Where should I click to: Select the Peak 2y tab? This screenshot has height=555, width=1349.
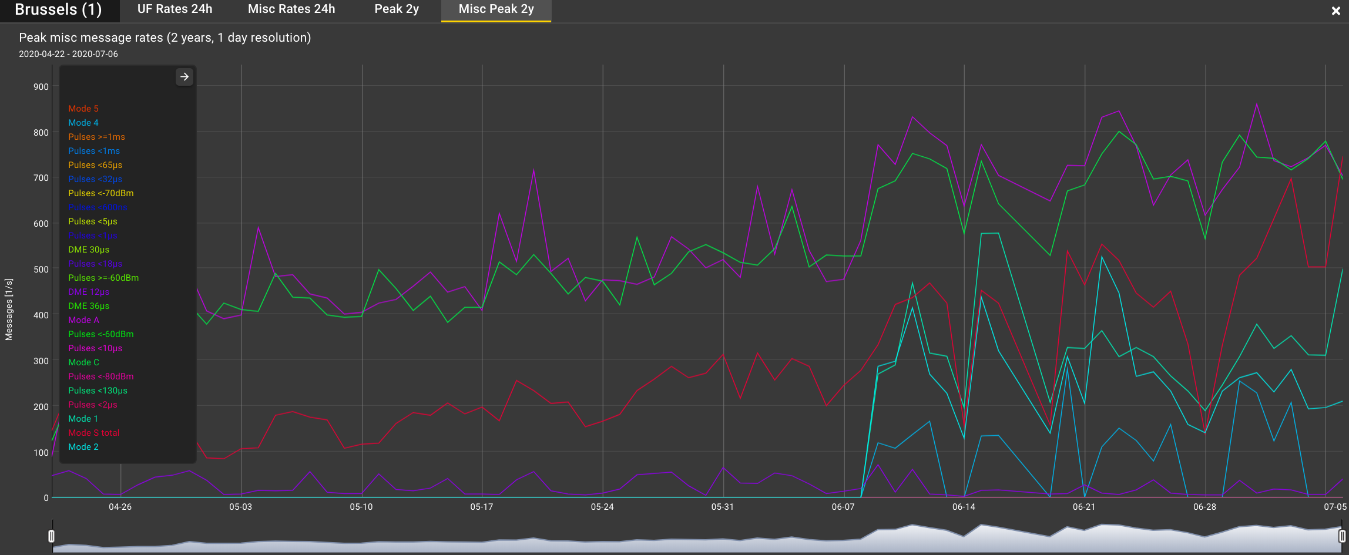click(397, 9)
